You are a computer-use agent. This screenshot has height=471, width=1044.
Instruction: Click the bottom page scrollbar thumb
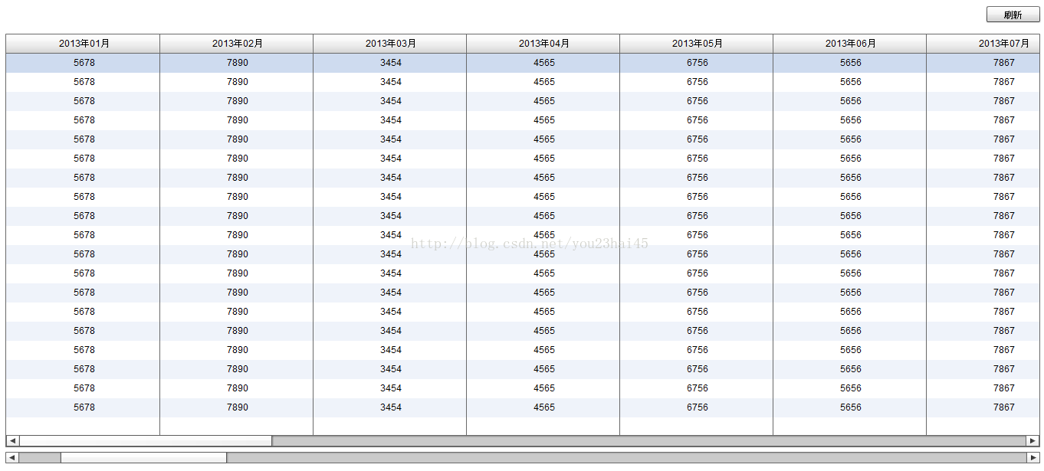pos(143,457)
